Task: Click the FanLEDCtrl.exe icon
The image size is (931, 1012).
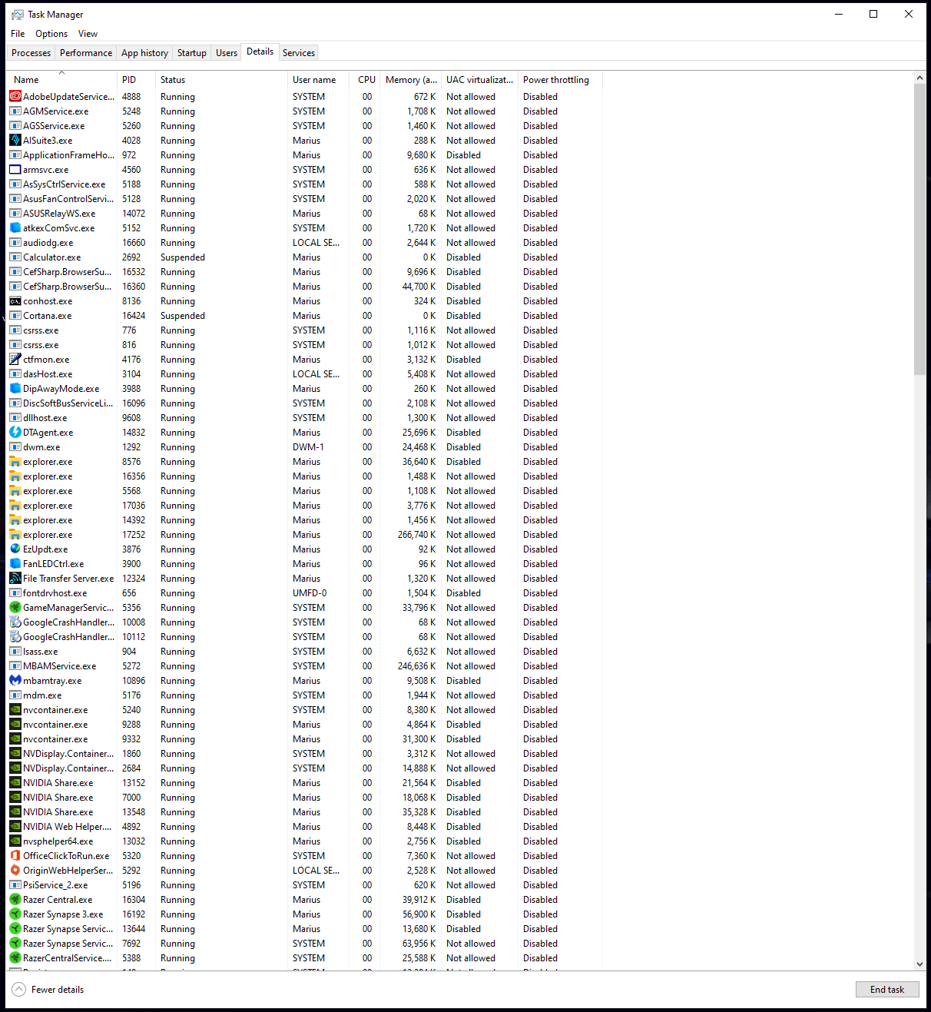Action: pyautogui.click(x=15, y=564)
